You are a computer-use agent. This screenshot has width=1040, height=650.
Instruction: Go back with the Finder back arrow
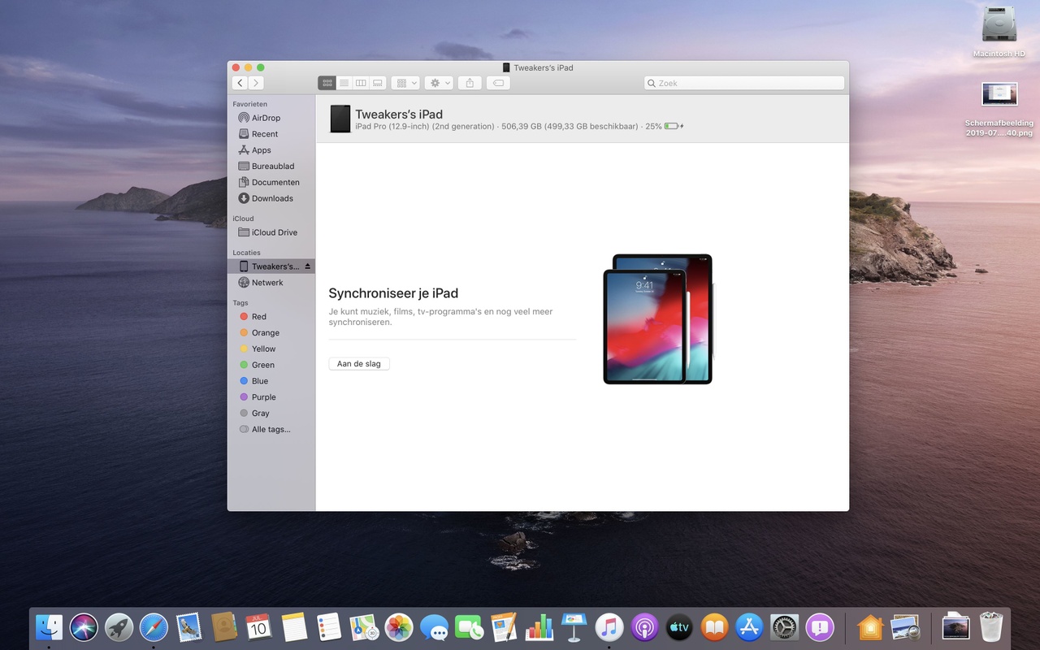click(x=240, y=83)
